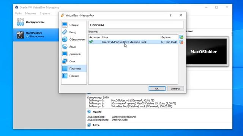Click the add new plugin icon
The height and width of the screenshot is (136, 243).
(x=181, y=37)
